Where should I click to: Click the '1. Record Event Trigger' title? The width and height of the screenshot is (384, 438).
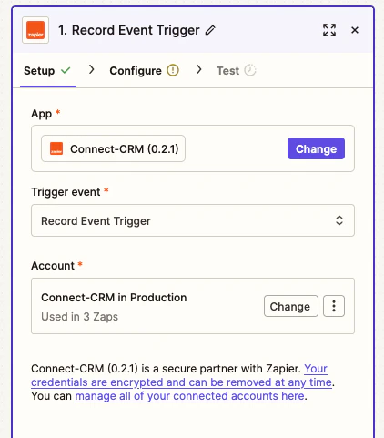click(129, 30)
